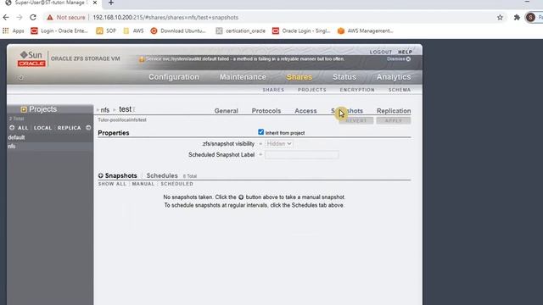Image resolution: width=543 pixels, height=305 pixels.
Task: Go to PROJECTS submenu
Action: pyautogui.click(x=312, y=90)
